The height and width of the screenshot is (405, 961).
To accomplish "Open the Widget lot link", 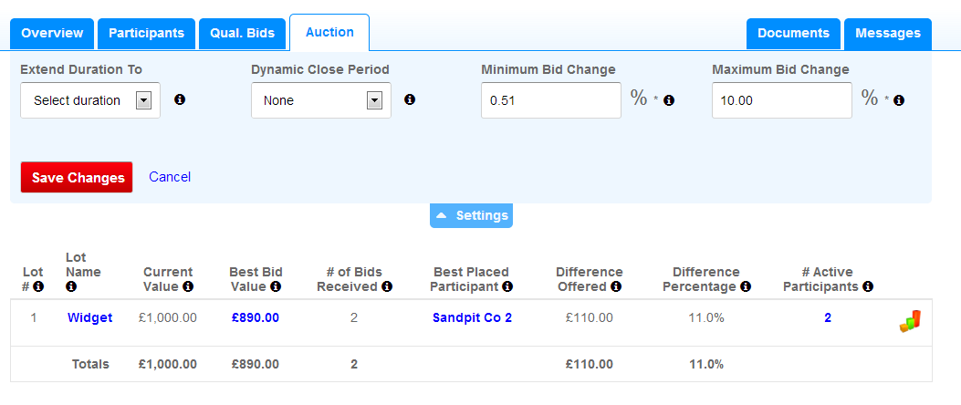I will pos(90,317).
